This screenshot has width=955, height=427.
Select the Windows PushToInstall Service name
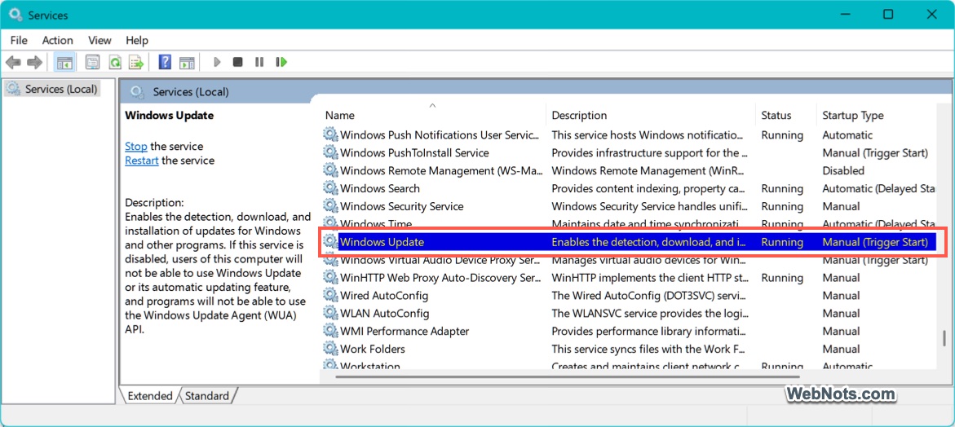tap(414, 152)
